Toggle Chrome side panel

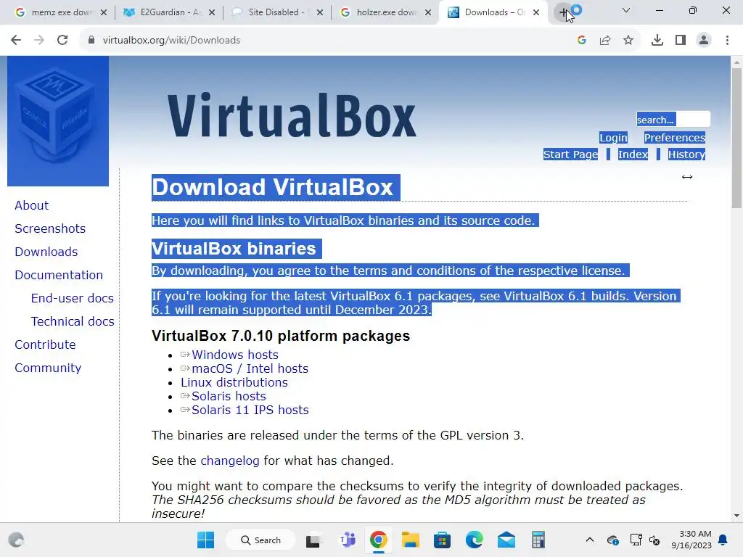tap(681, 41)
